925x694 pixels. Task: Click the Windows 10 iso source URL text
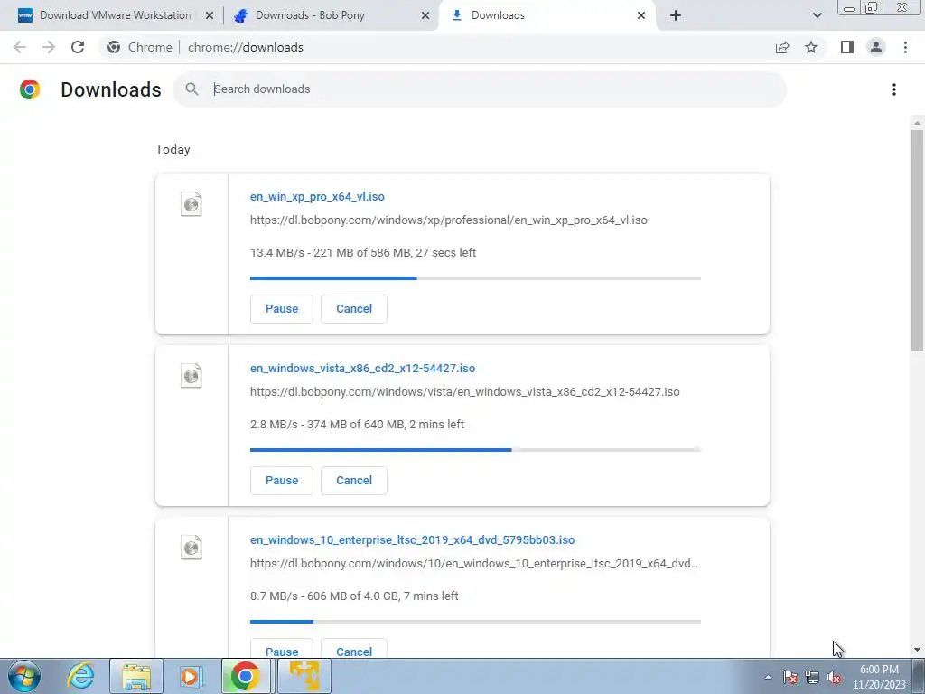473,564
